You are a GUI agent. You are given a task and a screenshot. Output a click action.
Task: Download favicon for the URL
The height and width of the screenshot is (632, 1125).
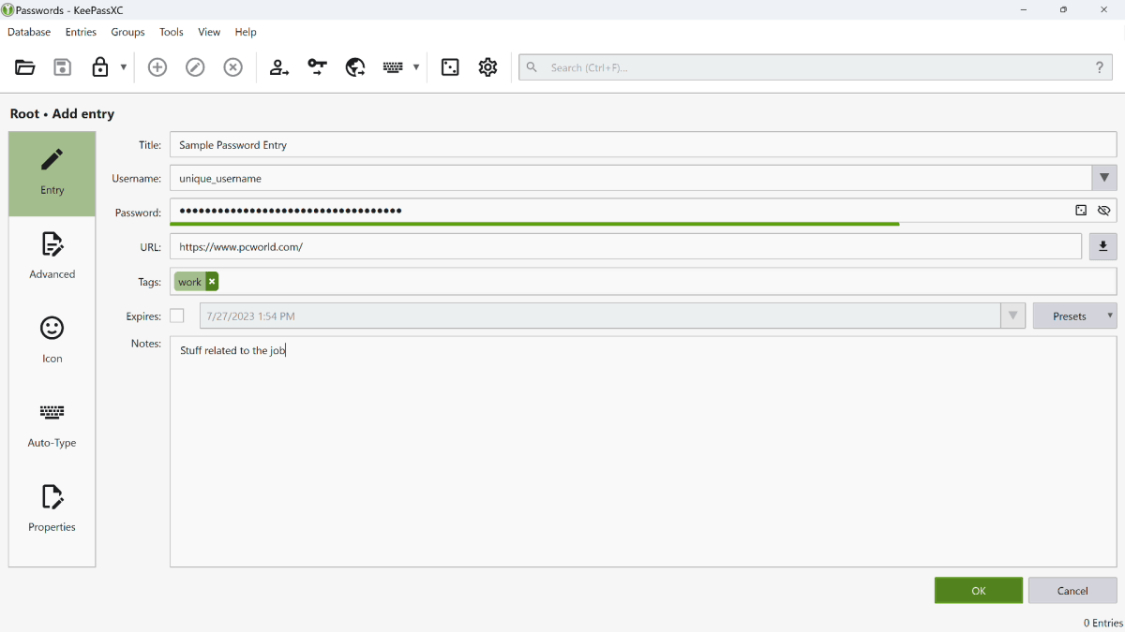[x=1103, y=246]
